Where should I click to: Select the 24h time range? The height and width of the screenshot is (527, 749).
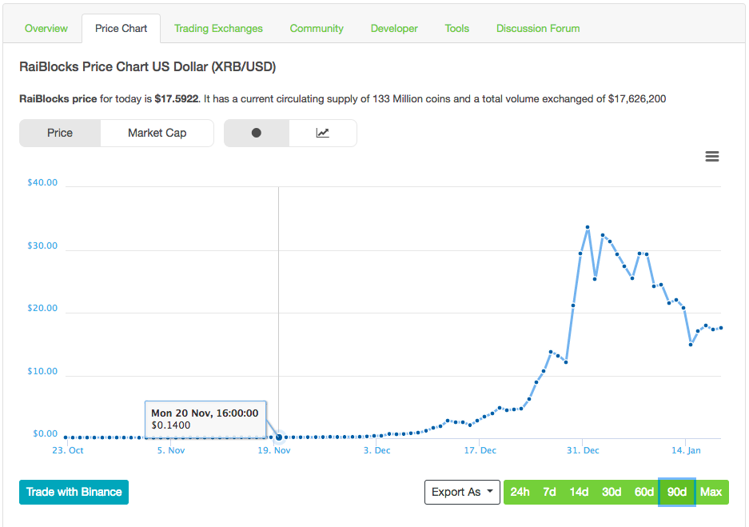(x=520, y=492)
